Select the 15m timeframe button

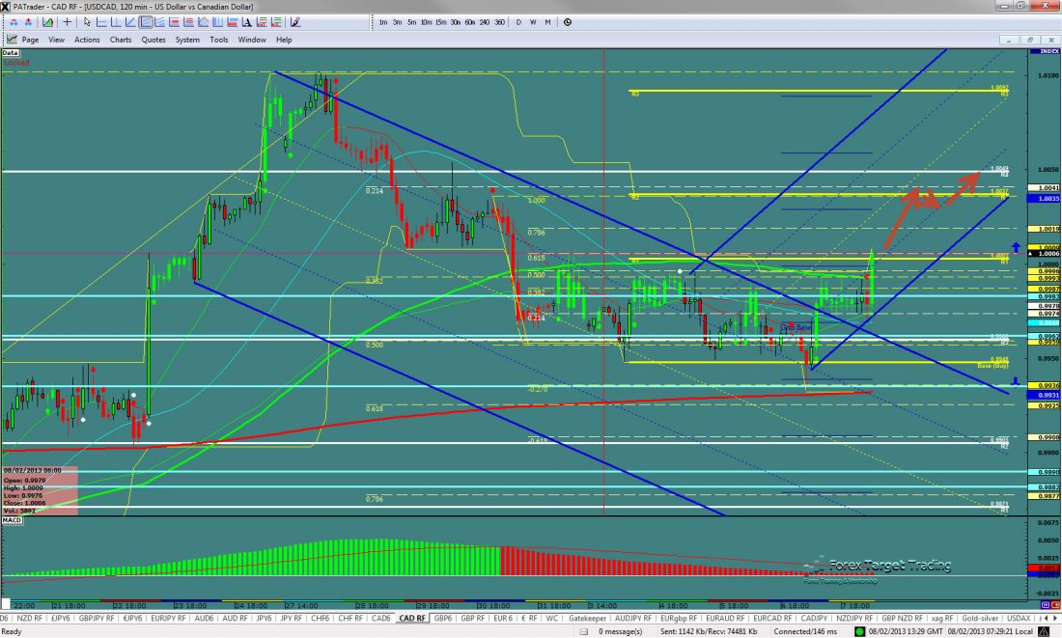(x=440, y=21)
